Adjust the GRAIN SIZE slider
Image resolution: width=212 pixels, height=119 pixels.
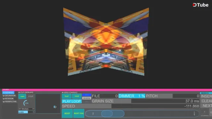(145, 101)
